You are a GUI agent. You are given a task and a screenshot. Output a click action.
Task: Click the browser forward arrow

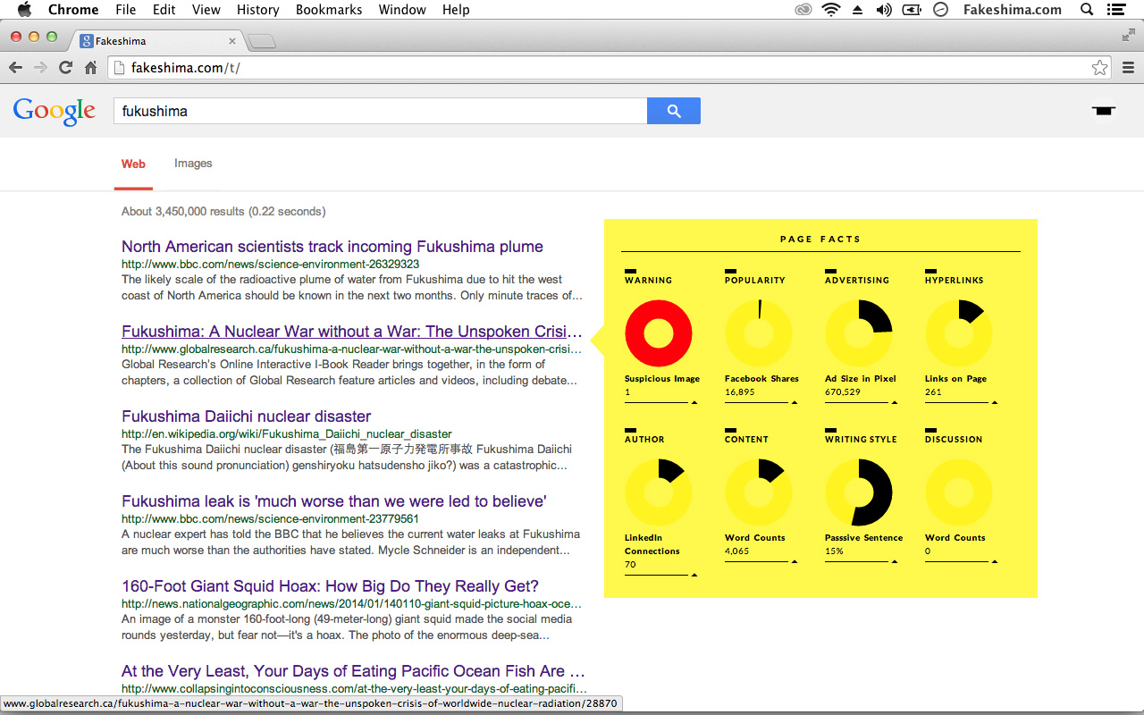(40, 68)
